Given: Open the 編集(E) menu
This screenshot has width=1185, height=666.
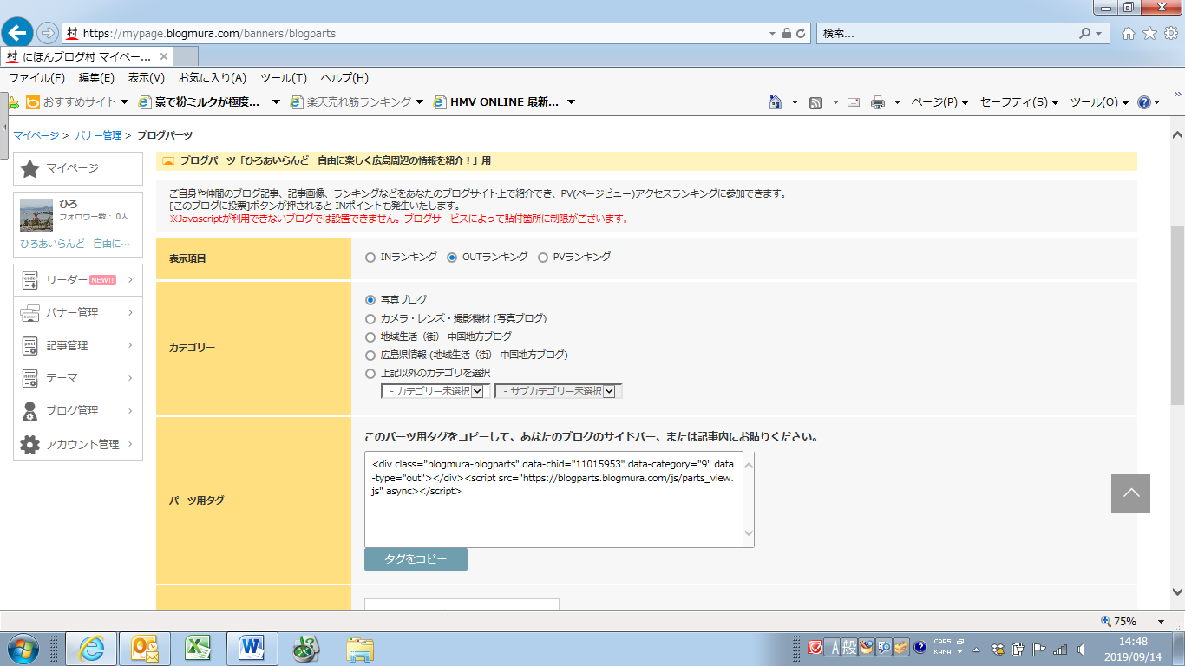Looking at the screenshot, I should (x=96, y=78).
